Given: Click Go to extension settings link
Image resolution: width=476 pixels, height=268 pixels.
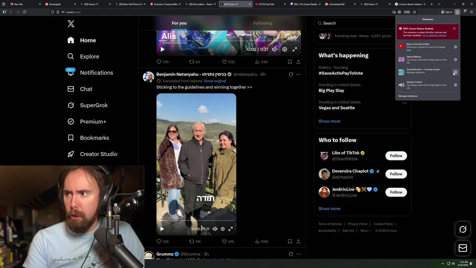Looking at the screenshot, I should pyautogui.click(x=434, y=35).
